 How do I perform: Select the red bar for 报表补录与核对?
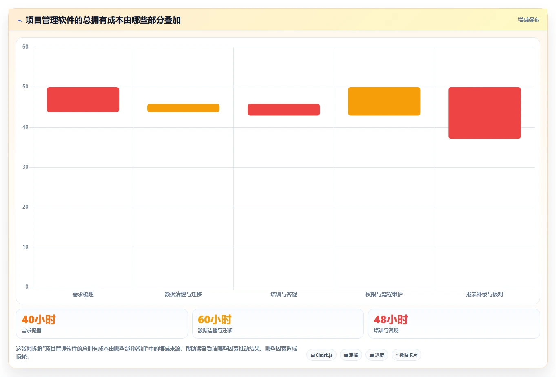click(x=484, y=113)
